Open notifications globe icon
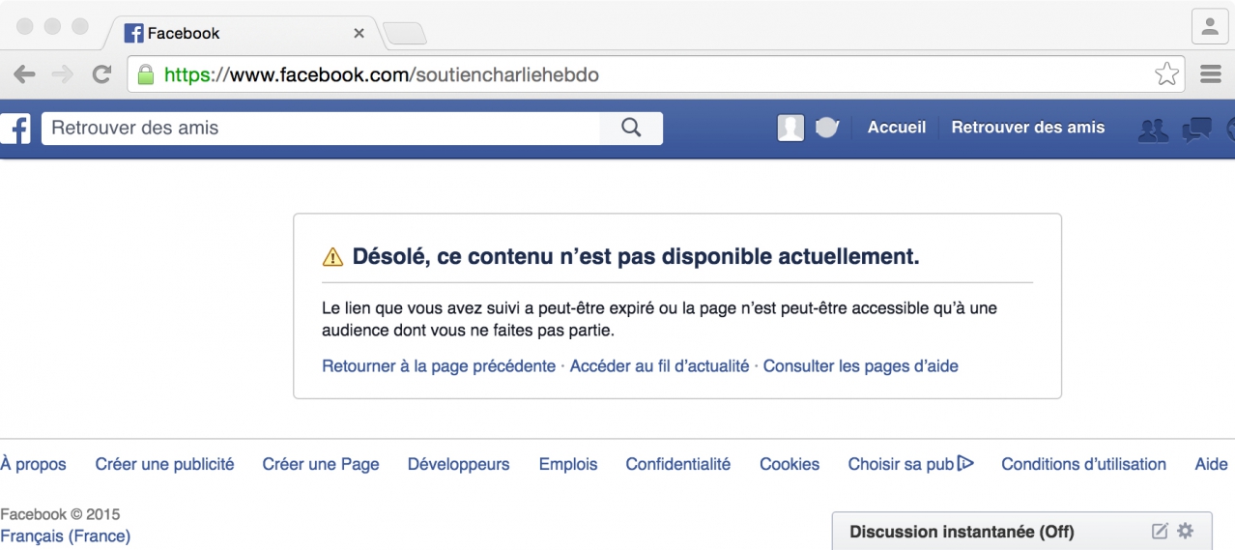The image size is (1235, 550). click(1230, 130)
